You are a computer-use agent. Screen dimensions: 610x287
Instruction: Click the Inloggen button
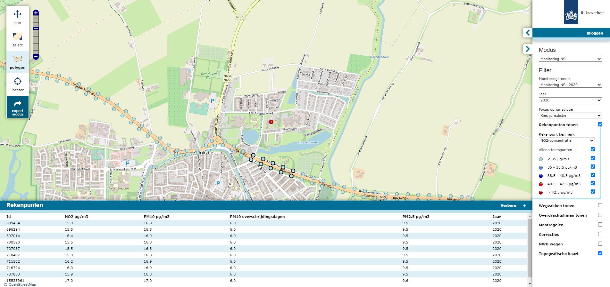595,33
